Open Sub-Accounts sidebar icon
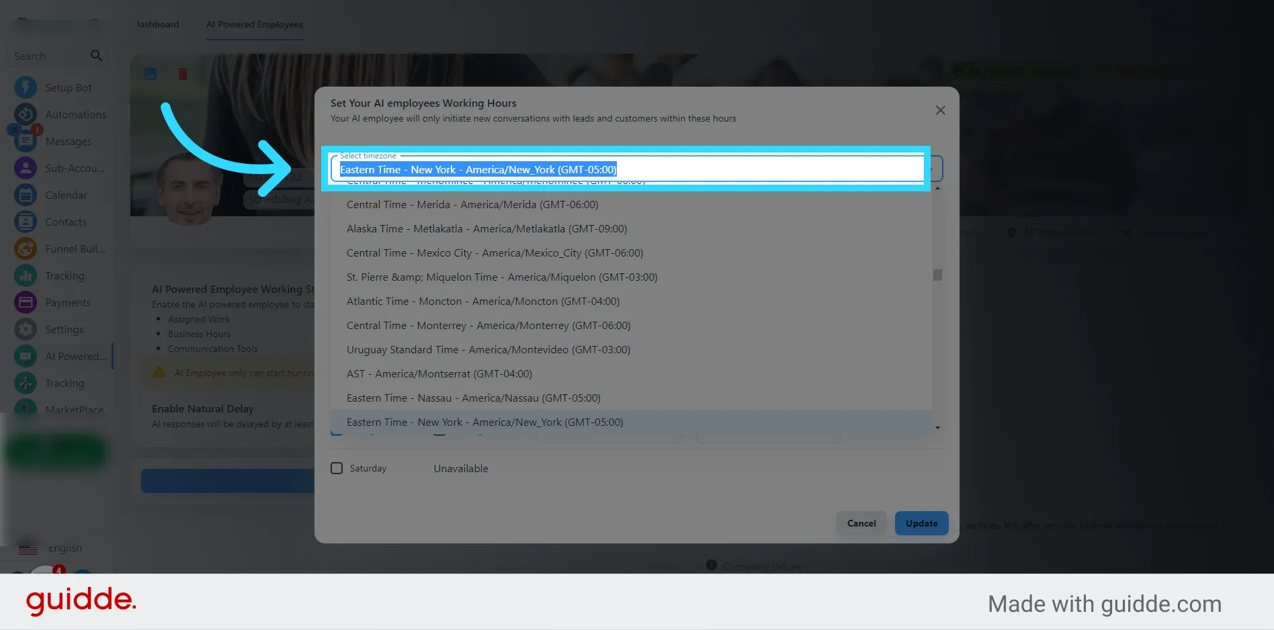The image size is (1274, 630). pos(26,168)
